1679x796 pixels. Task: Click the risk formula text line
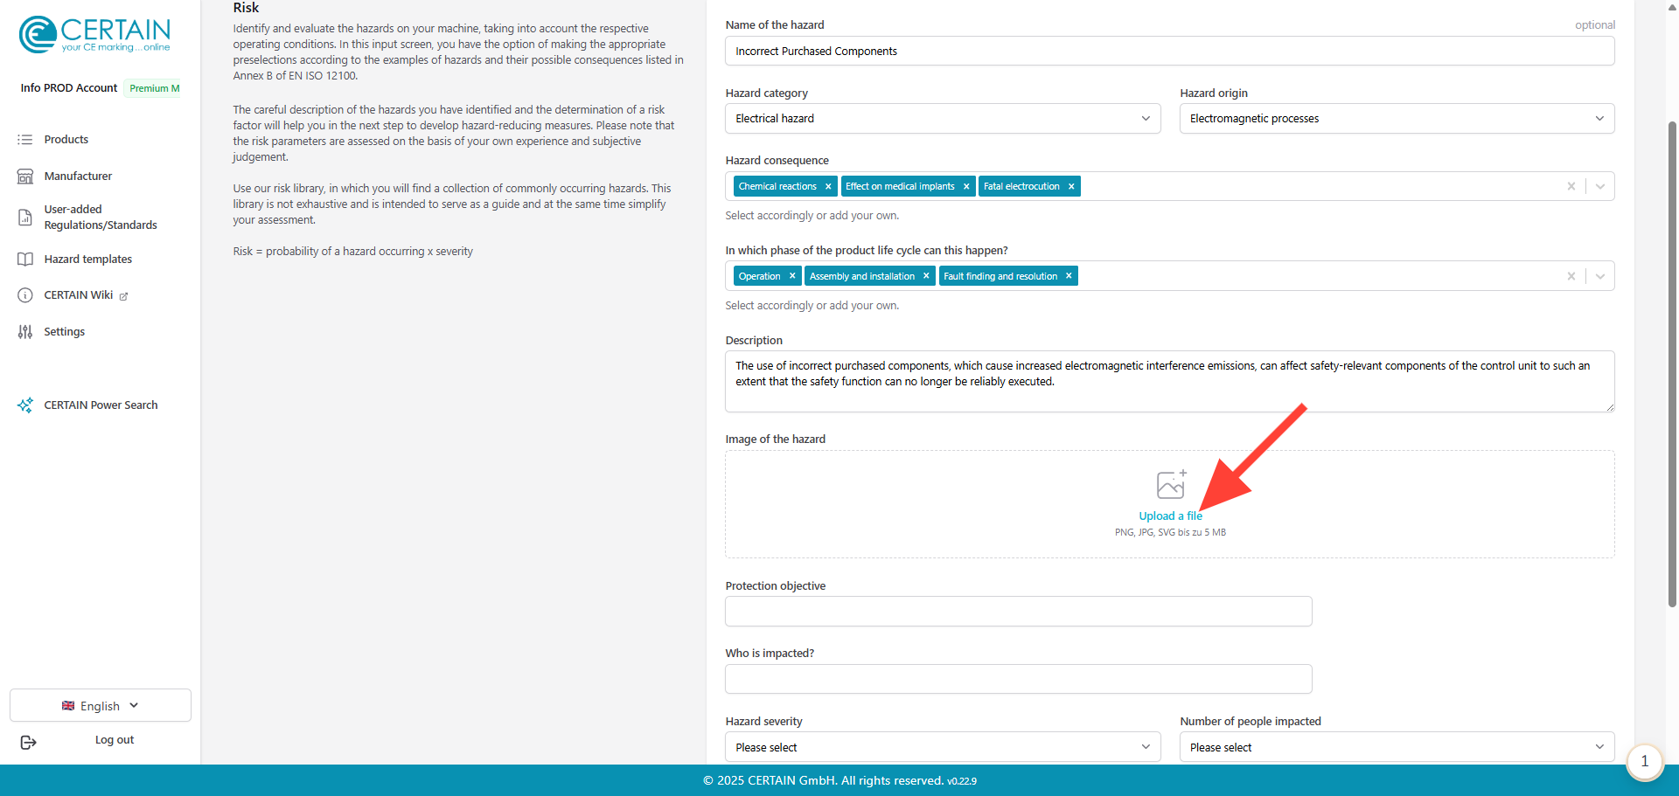[x=352, y=252]
